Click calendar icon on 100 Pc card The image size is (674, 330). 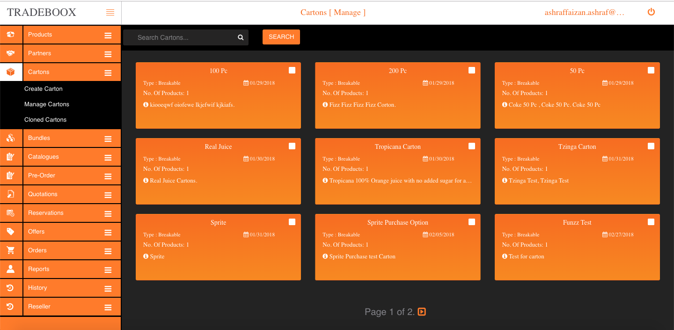[x=246, y=83]
